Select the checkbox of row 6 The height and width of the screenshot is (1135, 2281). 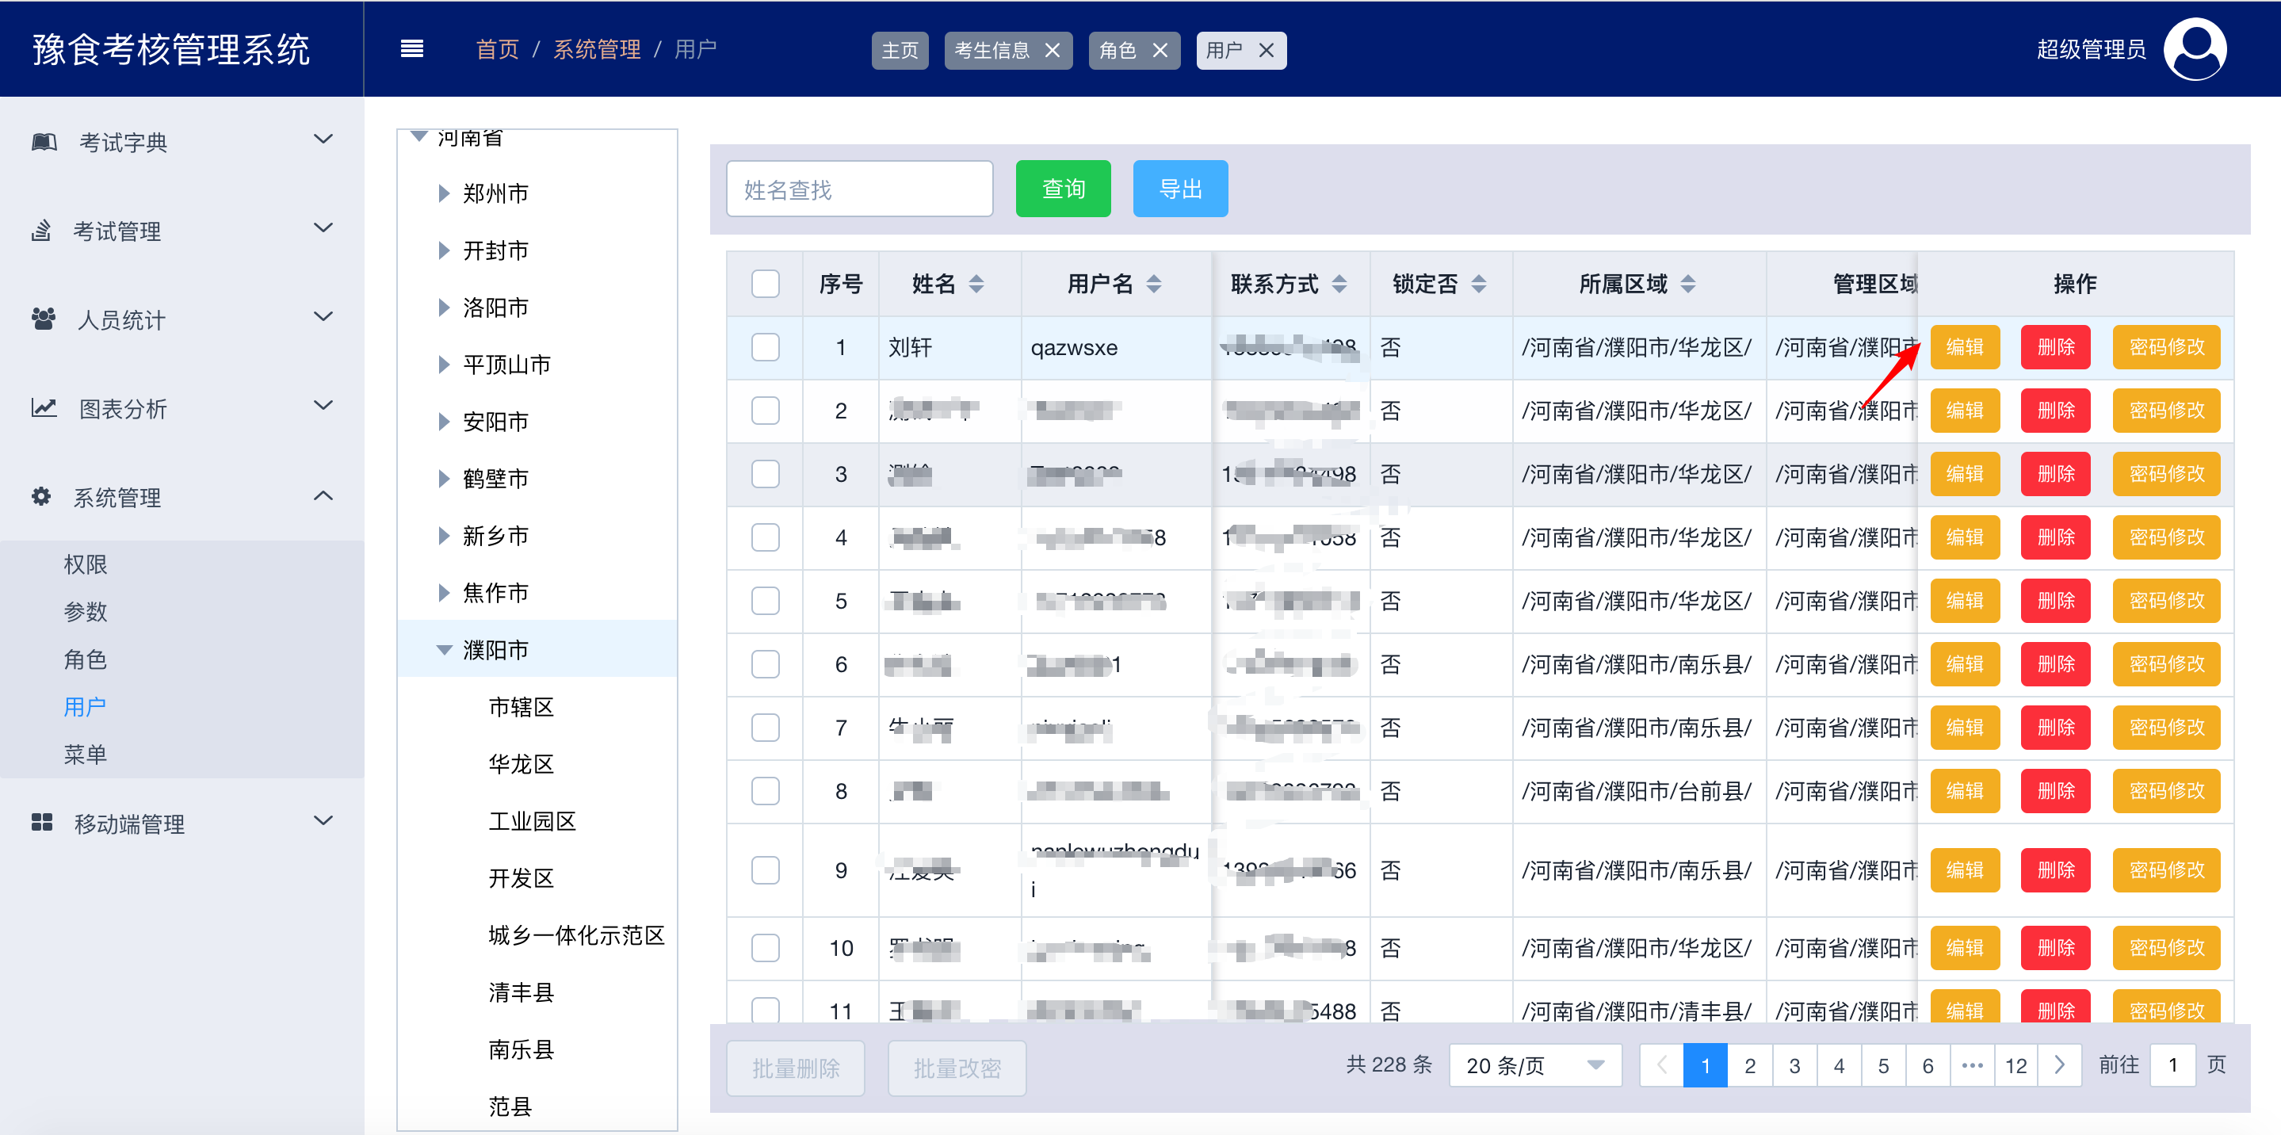(x=765, y=664)
